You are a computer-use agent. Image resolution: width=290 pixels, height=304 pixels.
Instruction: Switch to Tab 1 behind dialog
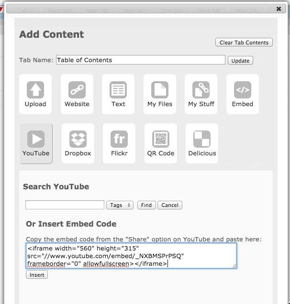point(26,10)
